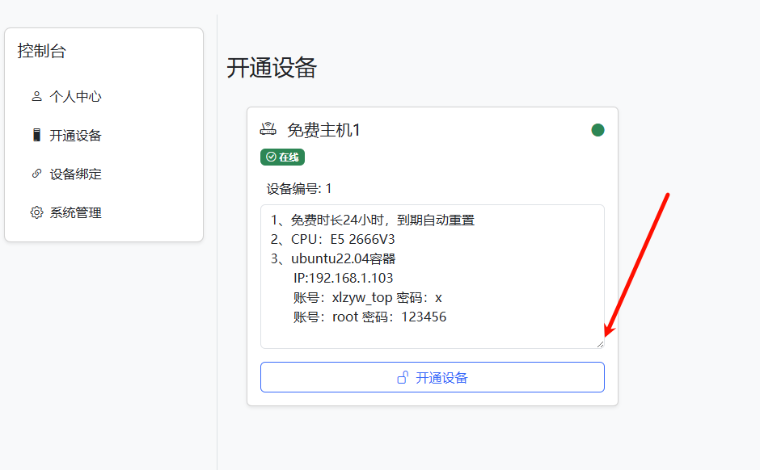The image size is (760, 470).
Task: Click the CPU: E5 2666V3 line
Action: coord(332,240)
